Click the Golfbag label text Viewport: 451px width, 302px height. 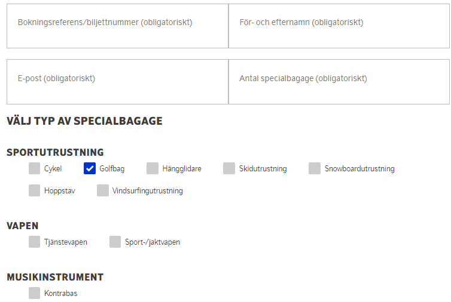point(112,169)
